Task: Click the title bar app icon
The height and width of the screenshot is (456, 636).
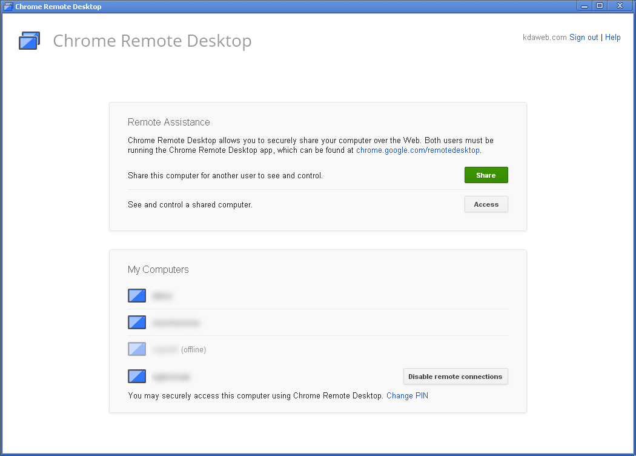Action: [8, 7]
